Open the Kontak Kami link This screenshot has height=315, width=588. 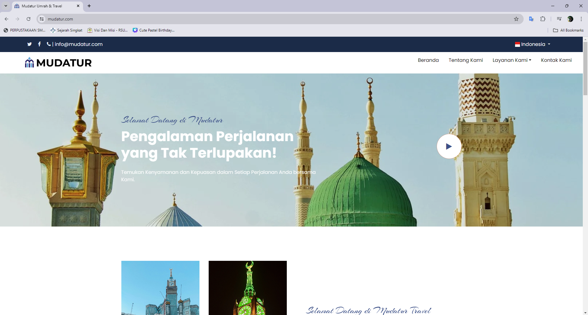[556, 60]
